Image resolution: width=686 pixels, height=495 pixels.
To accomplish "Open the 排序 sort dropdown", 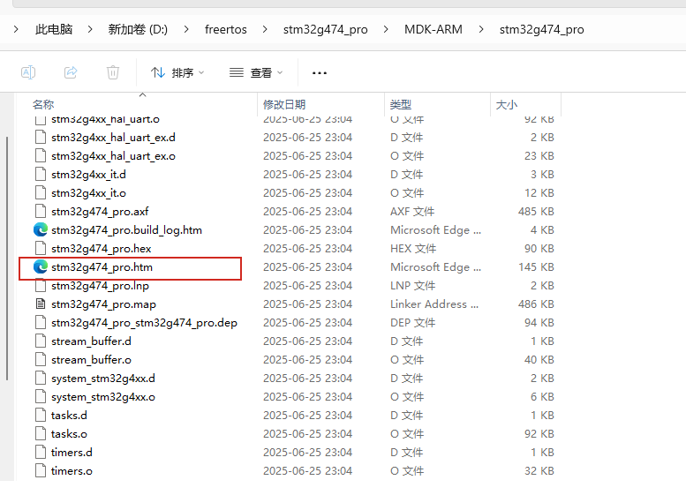I will coord(177,72).
